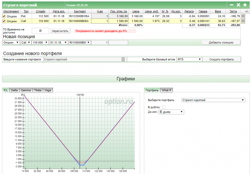Click new position quantity field
Viewport: 252px width, 174px height.
100,43
